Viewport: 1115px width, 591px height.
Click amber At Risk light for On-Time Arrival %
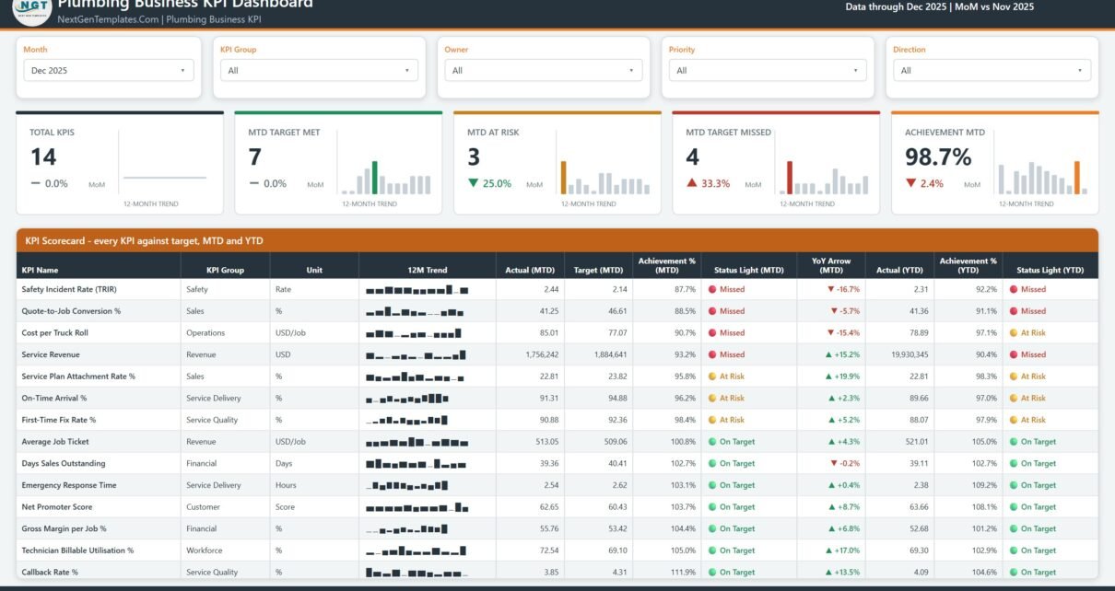(713, 399)
